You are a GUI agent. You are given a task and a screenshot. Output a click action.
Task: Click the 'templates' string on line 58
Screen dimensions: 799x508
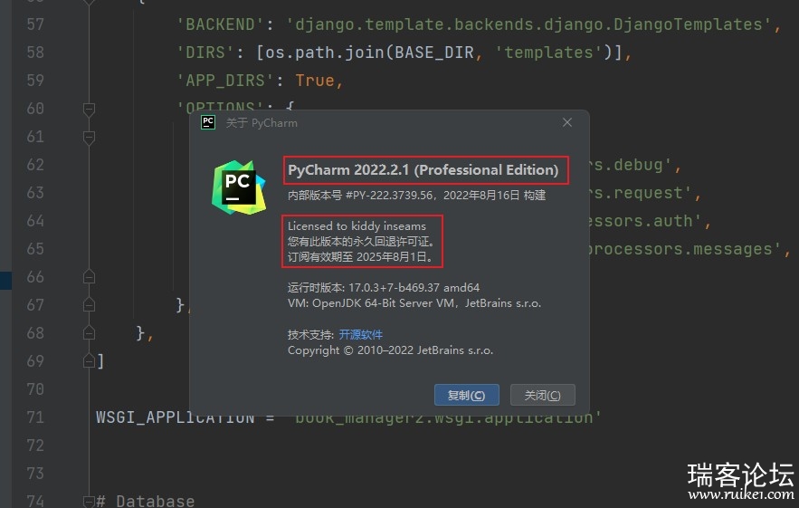point(549,53)
